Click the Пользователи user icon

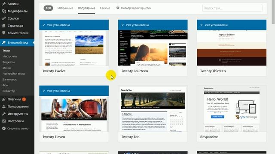point(4,107)
